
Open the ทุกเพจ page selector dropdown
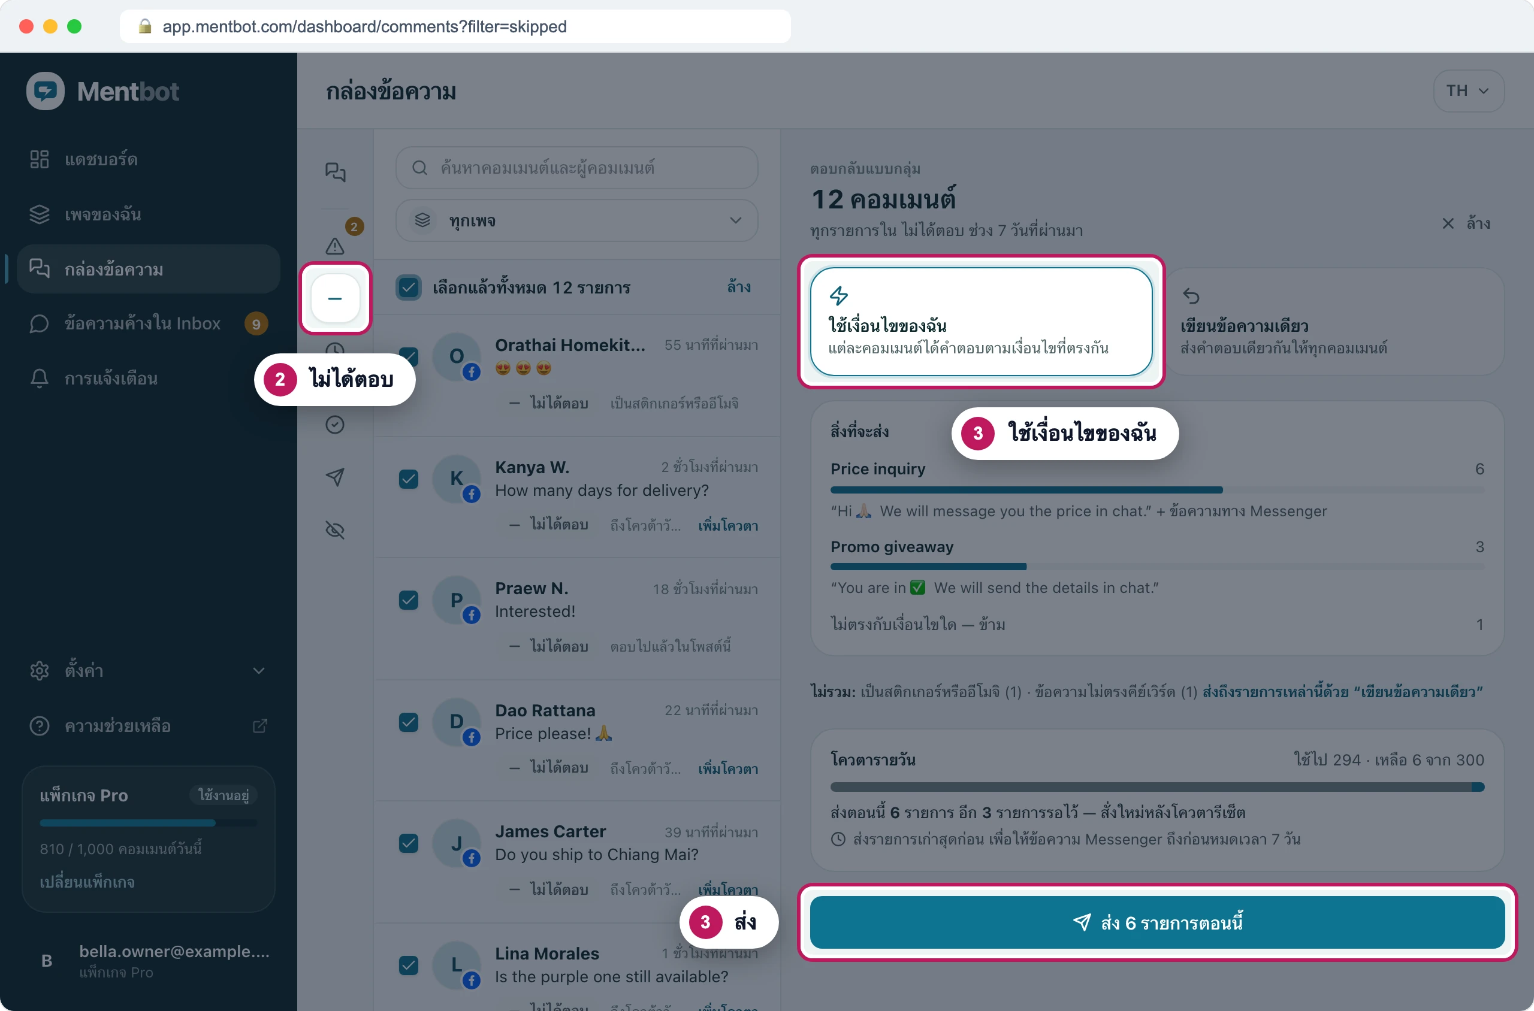576,220
